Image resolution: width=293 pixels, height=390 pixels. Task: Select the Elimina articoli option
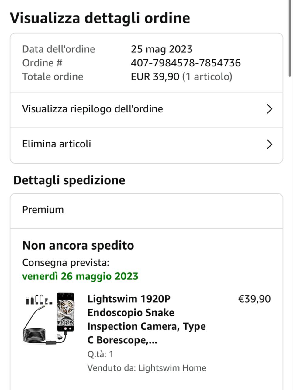(57, 144)
